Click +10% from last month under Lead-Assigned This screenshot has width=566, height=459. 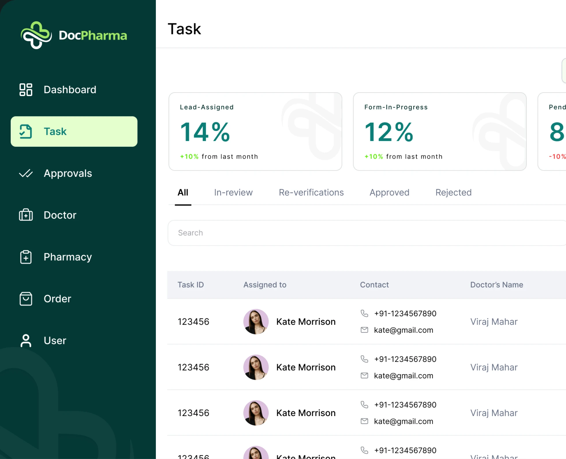pyautogui.click(x=219, y=157)
